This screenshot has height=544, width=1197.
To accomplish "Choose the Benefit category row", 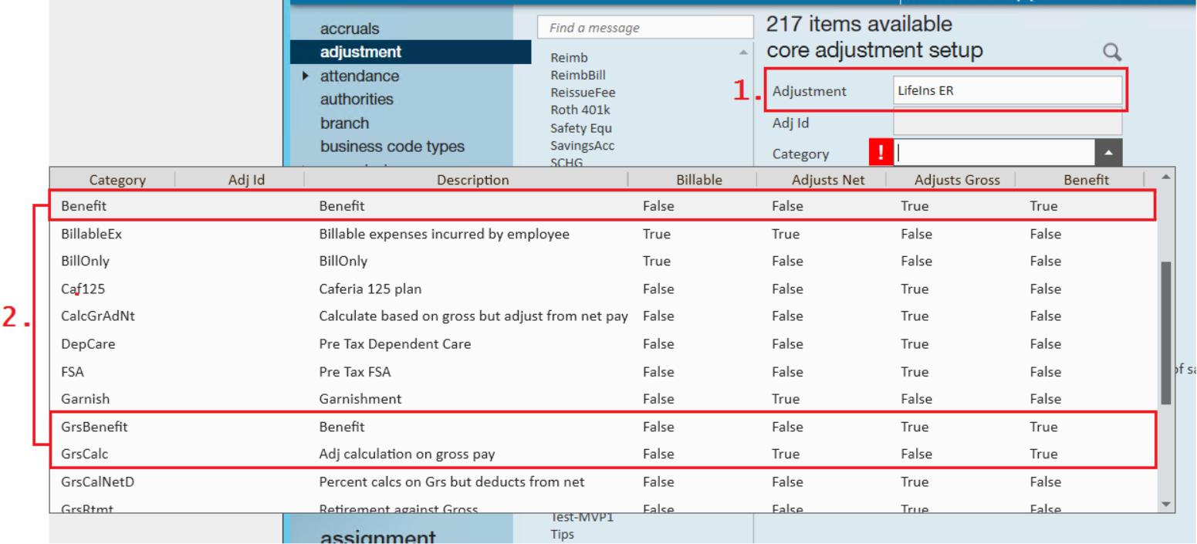I will [604, 206].
